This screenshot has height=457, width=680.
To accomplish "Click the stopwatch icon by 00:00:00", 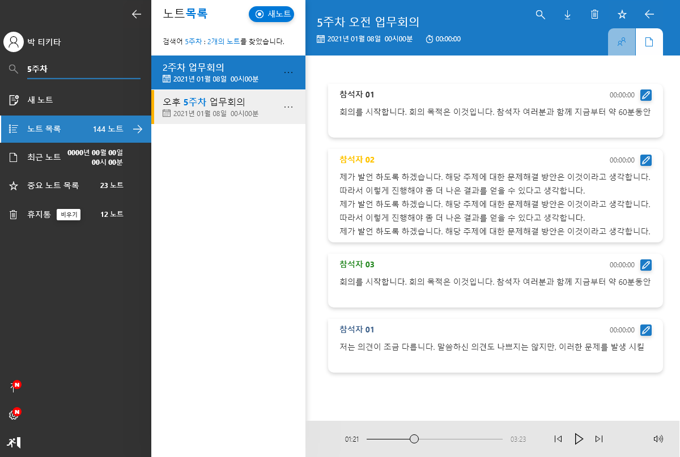I will (x=430, y=39).
